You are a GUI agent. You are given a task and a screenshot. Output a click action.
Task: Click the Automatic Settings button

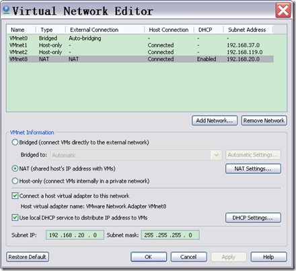coord(253,155)
